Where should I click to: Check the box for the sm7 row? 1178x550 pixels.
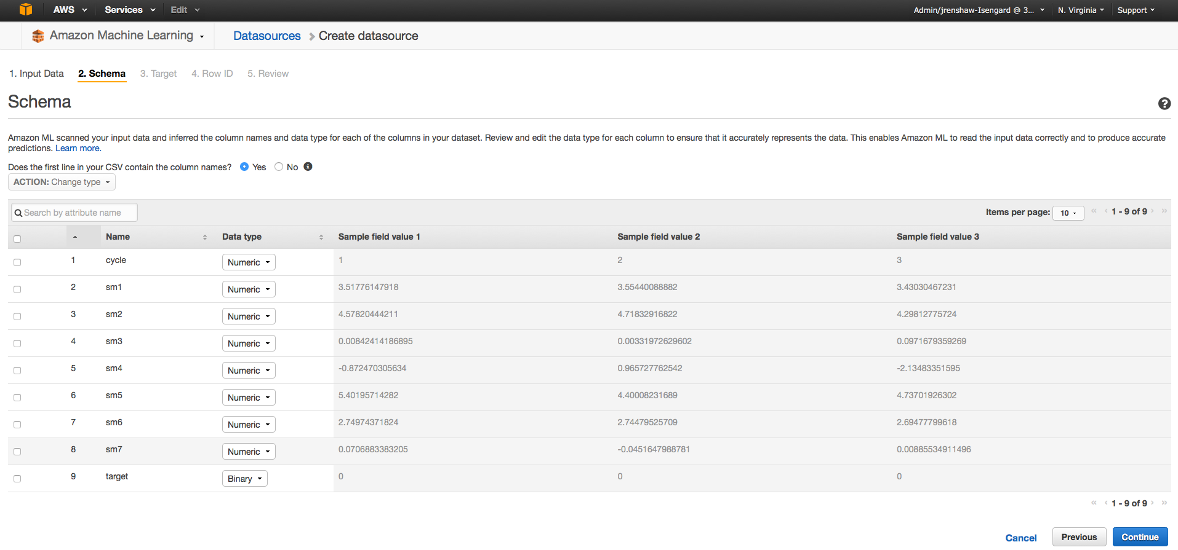(x=17, y=452)
